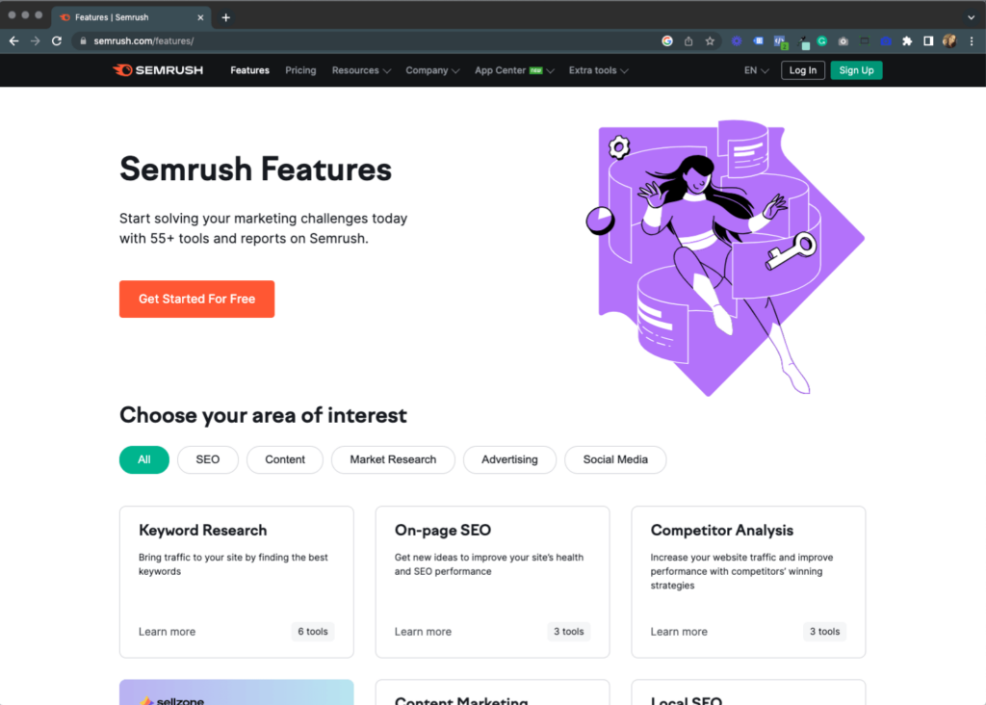Open the Extensions puzzle-piece menu

click(x=907, y=40)
